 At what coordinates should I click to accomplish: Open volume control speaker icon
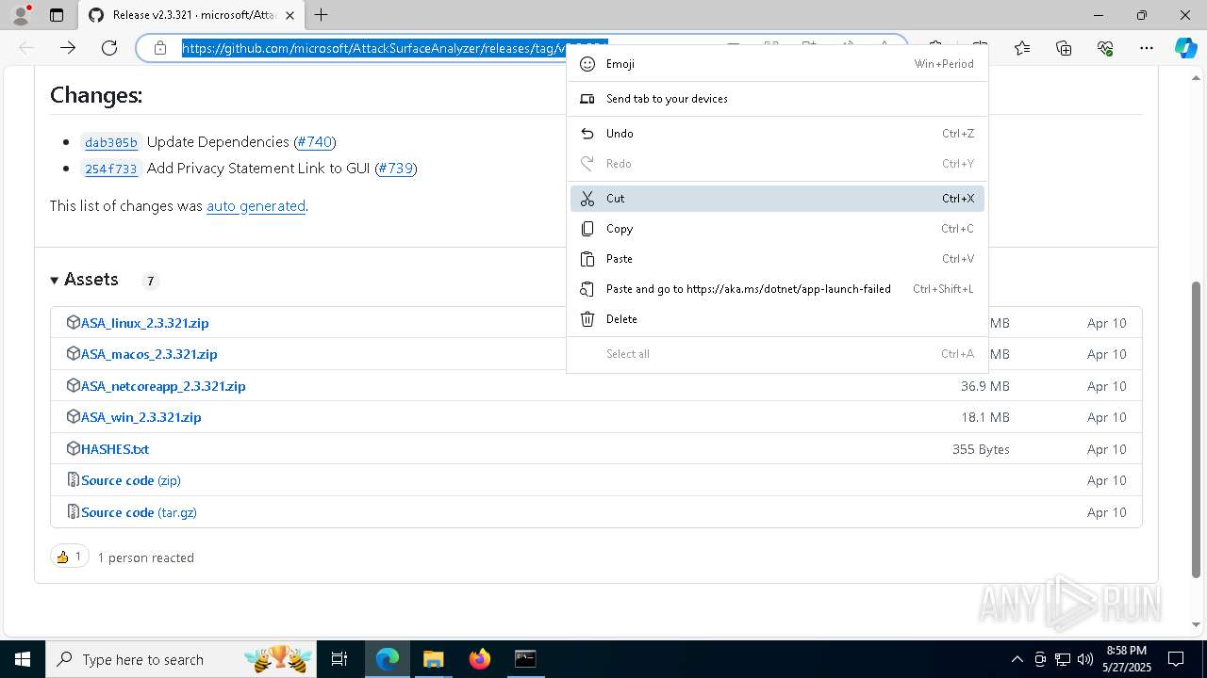pyautogui.click(x=1085, y=659)
